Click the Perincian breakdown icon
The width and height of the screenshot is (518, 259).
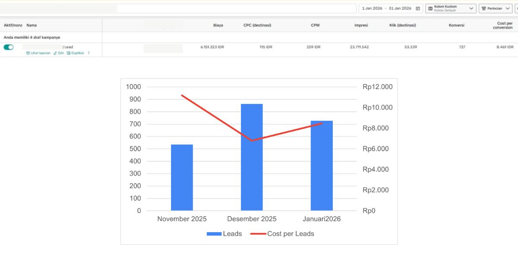click(x=484, y=9)
